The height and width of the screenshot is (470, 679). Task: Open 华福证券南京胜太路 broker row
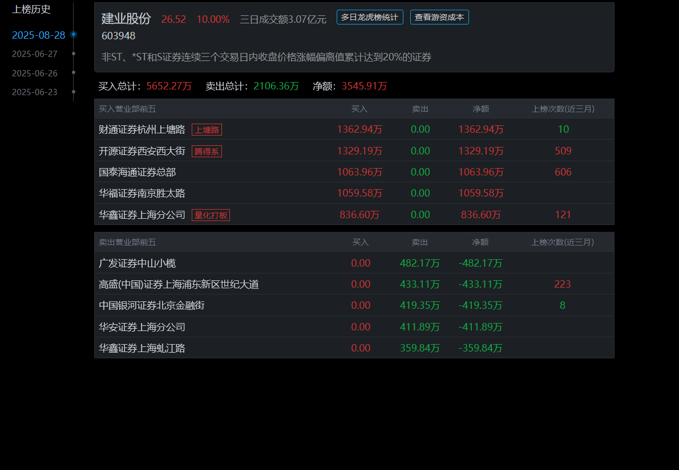click(354, 193)
